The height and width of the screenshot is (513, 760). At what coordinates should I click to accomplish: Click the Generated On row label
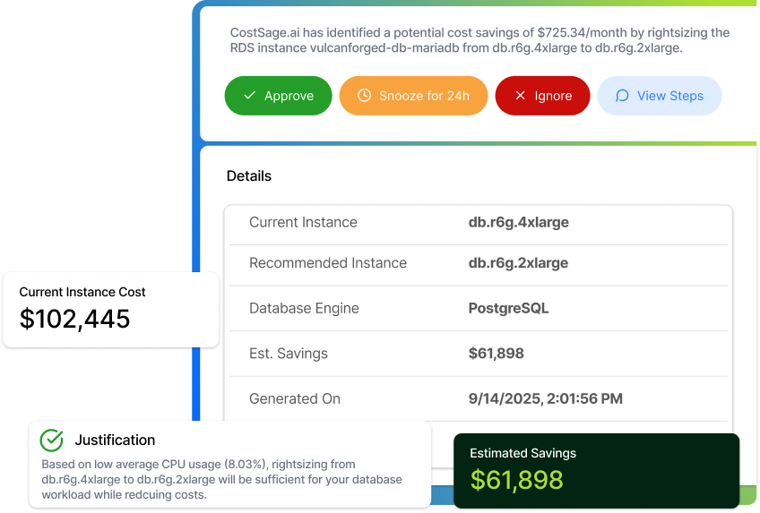tap(295, 398)
